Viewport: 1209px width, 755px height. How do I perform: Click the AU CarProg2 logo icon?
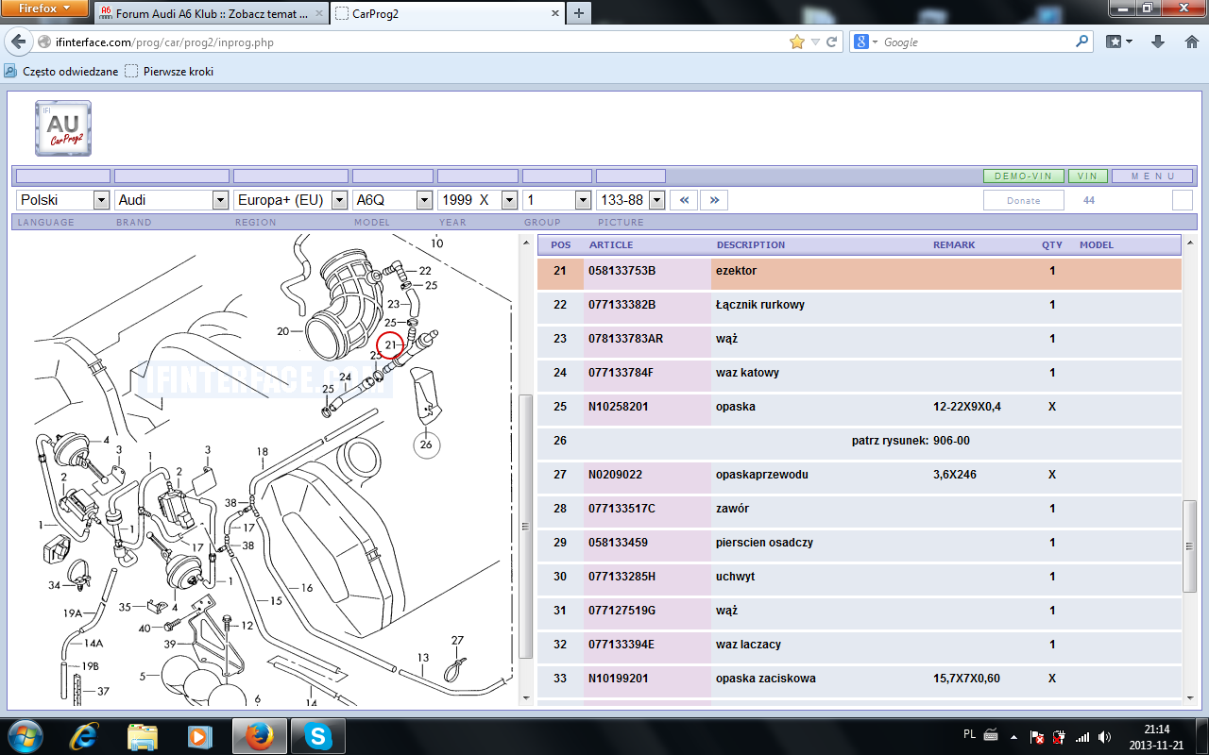(x=63, y=127)
